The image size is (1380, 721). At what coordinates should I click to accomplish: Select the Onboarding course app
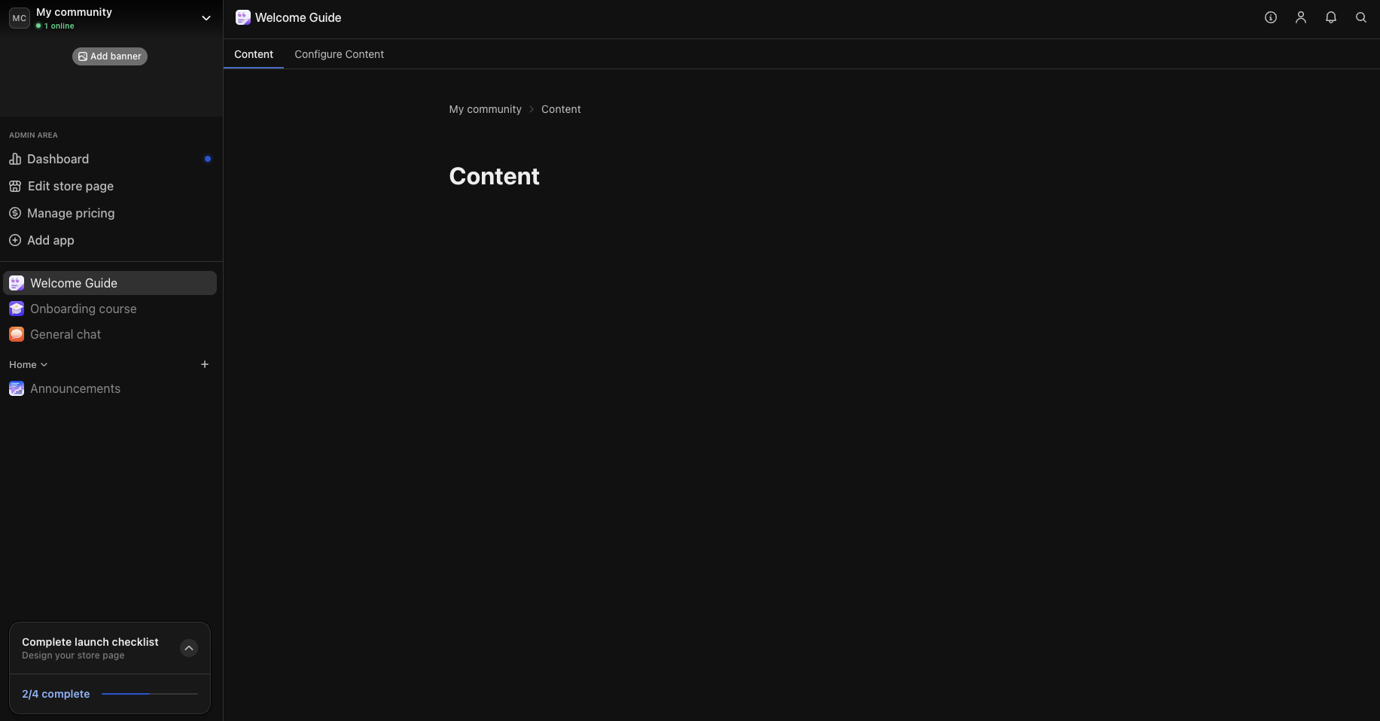tap(84, 309)
